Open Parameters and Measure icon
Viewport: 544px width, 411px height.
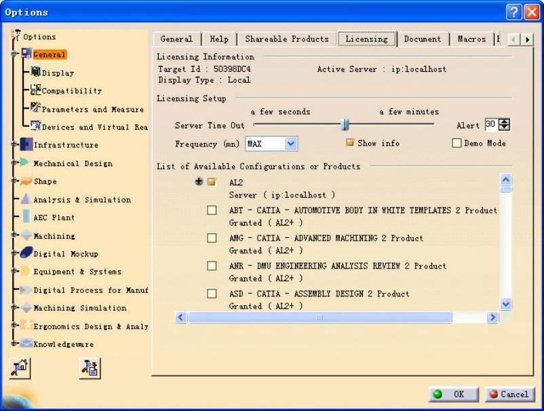[35, 108]
